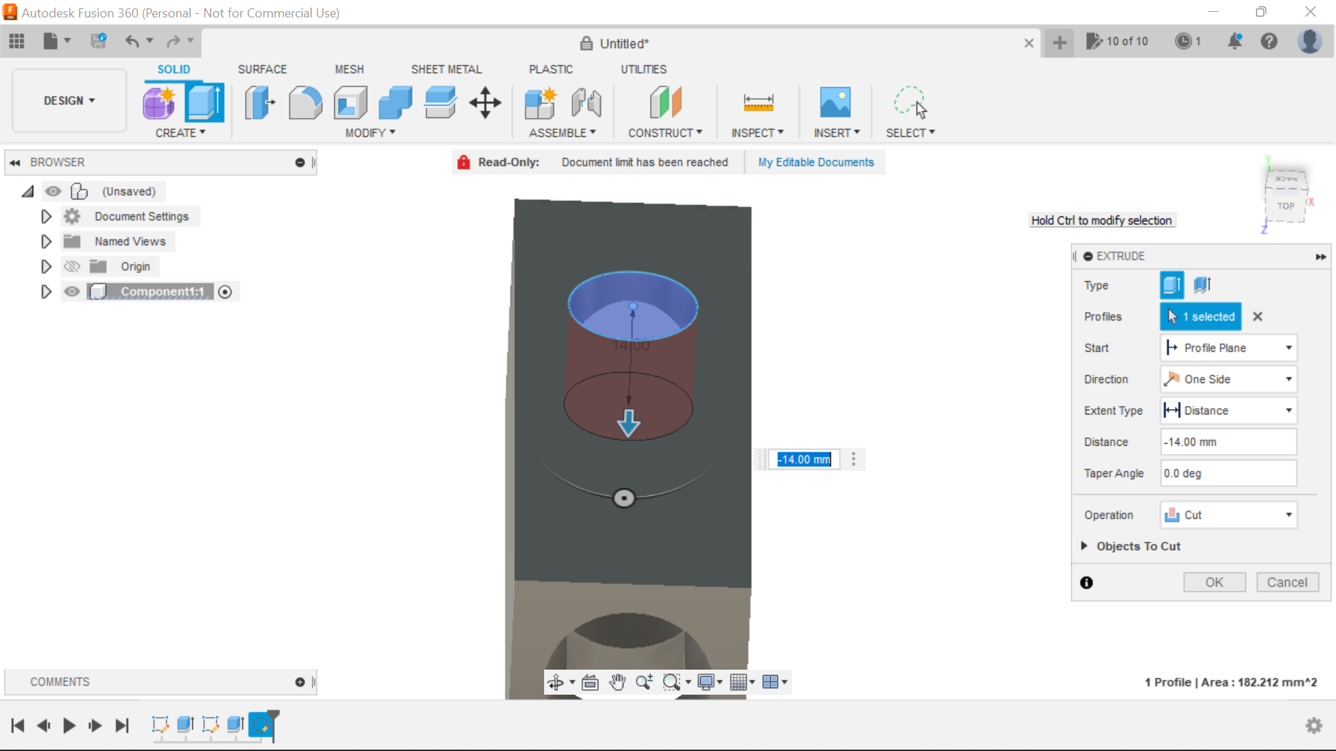Viewport: 1336px width, 751px height.
Task: Show the Origin folder in browser
Action: (x=72, y=266)
